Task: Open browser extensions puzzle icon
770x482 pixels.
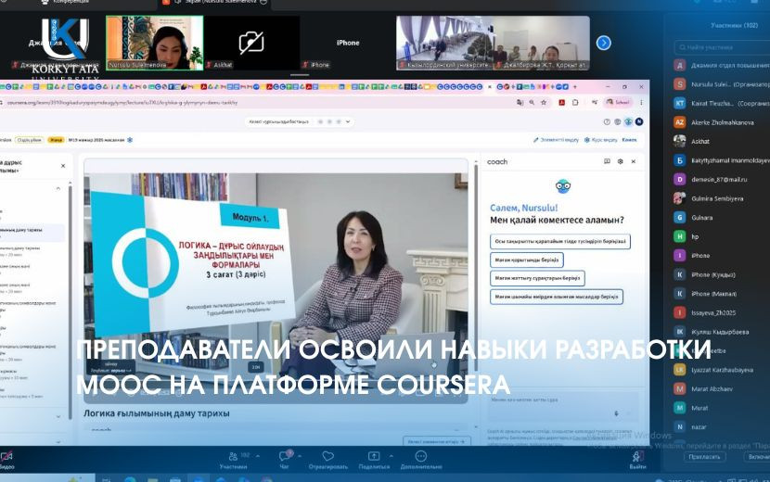Action: 575,103
